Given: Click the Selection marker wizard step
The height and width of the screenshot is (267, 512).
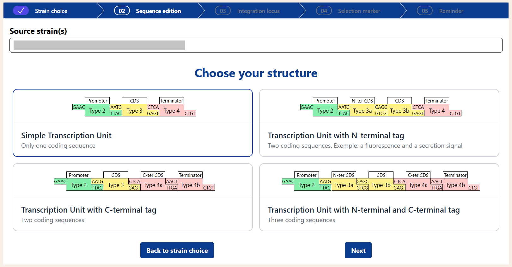Looking at the screenshot, I should [x=359, y=10].
